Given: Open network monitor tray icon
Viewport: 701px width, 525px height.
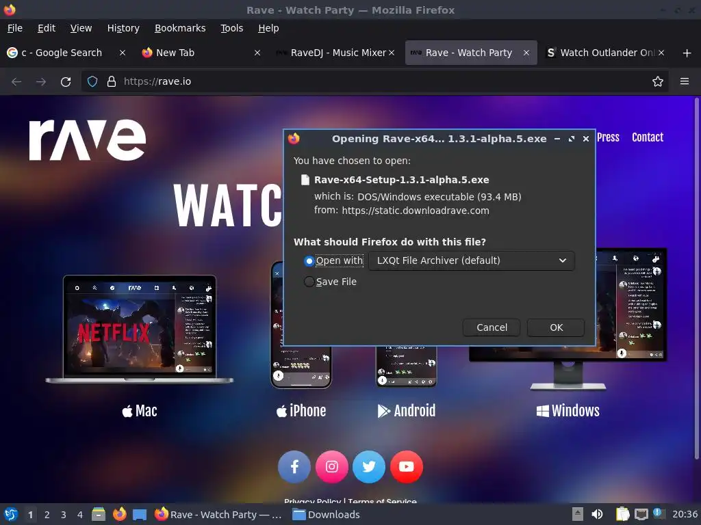Looking at the screenshot, I should tap(641, 514).
